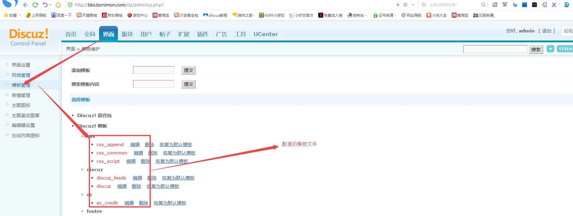
Task: Click 编辑 for discuz_feeds
Action: point(137,178)
